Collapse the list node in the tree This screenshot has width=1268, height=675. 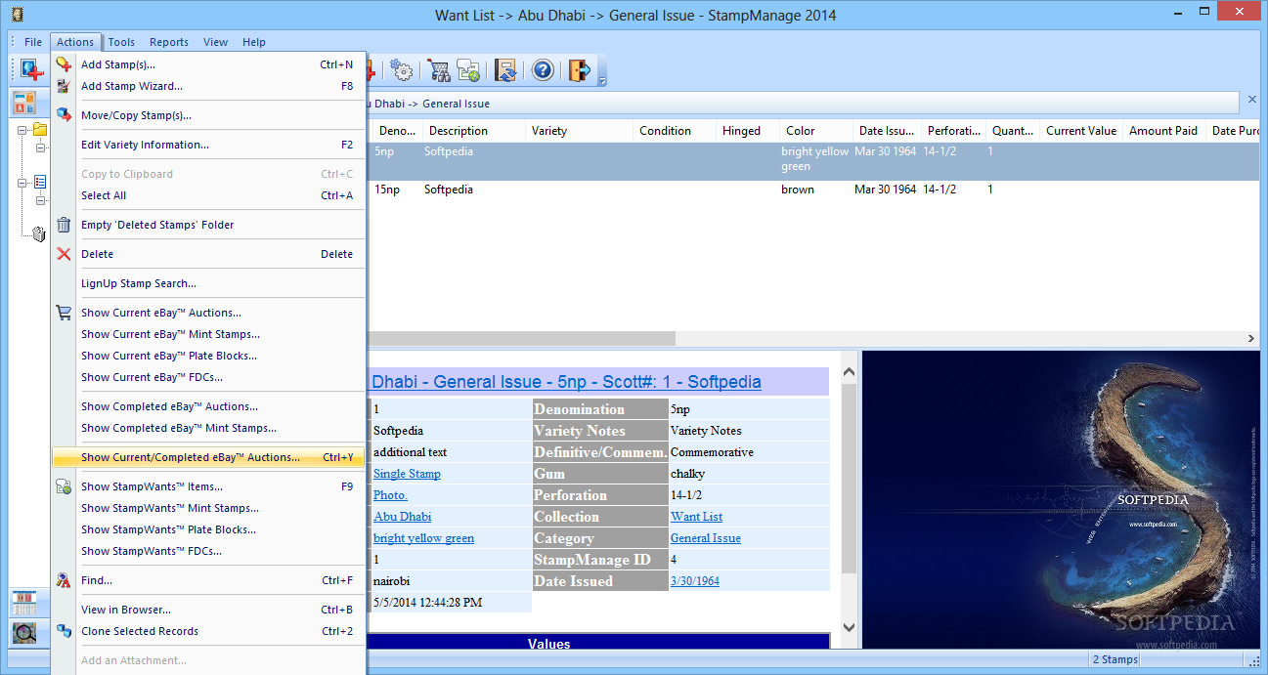coord(22,183)
